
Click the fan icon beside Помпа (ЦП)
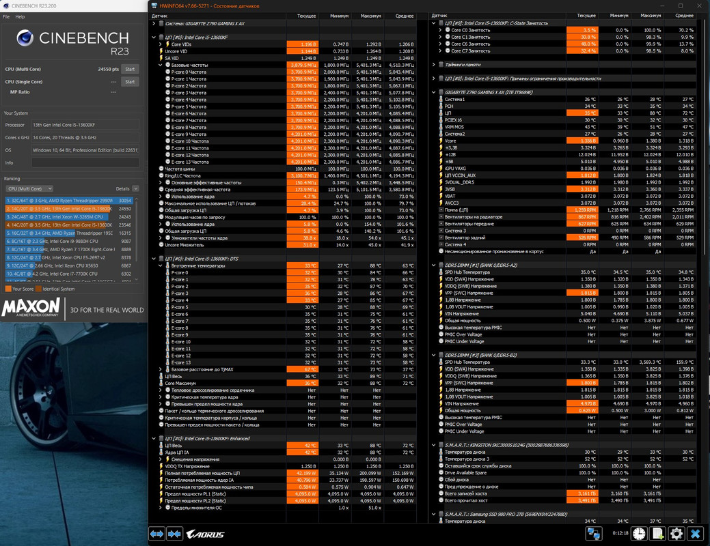tap(441, 210)
